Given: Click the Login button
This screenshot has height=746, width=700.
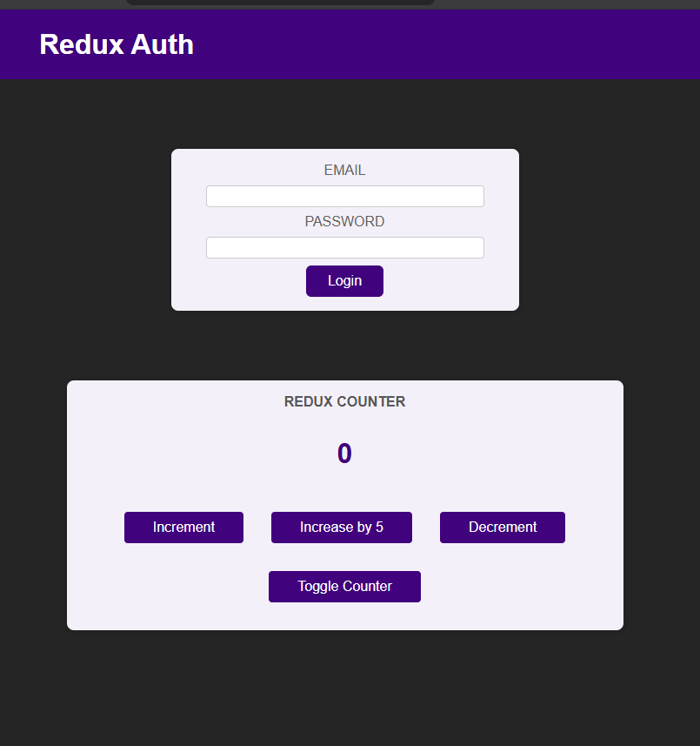Looking at the screenshot, I should point(344,280).
